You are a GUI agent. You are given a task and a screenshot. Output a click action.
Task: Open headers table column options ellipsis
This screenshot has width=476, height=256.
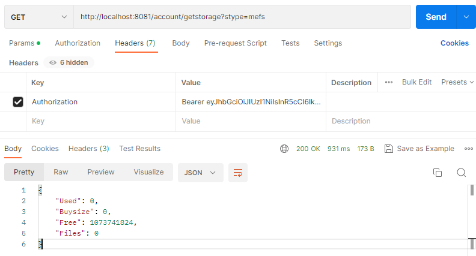(389, 82)
